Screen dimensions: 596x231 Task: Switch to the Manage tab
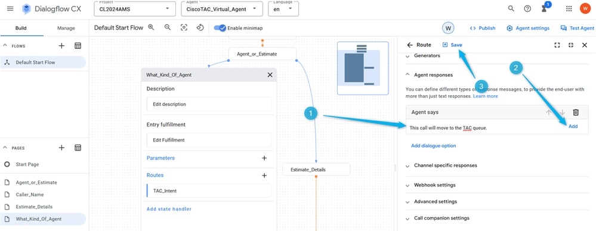coord(66,28)
